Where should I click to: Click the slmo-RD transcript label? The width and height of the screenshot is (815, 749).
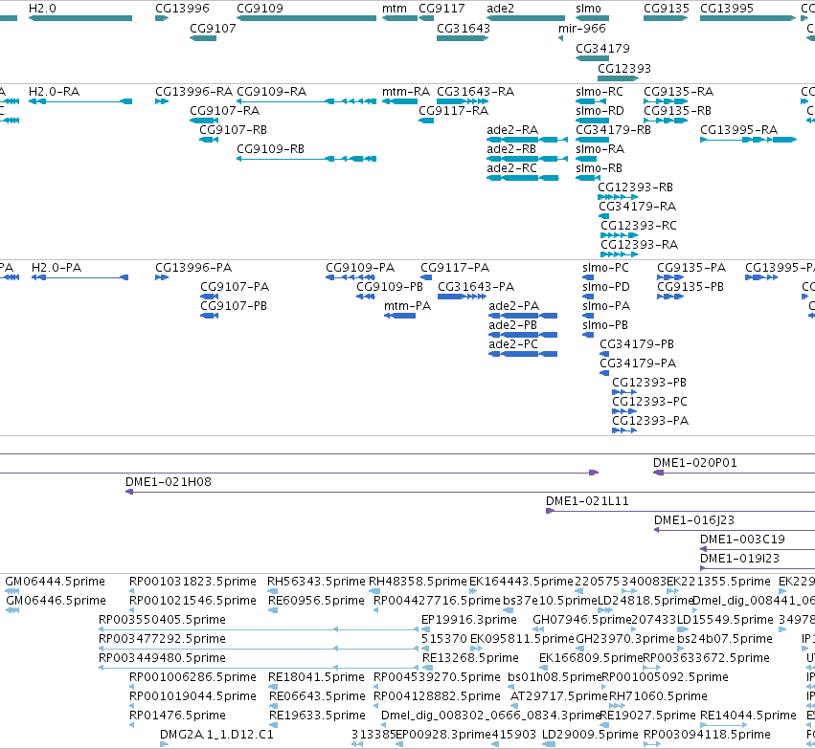600,111
